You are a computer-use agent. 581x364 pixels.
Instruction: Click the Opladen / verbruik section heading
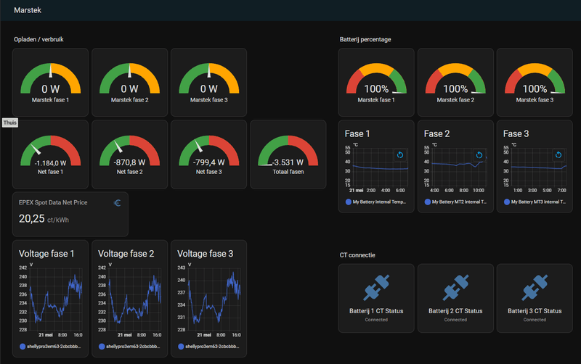(x=38, y=39)
